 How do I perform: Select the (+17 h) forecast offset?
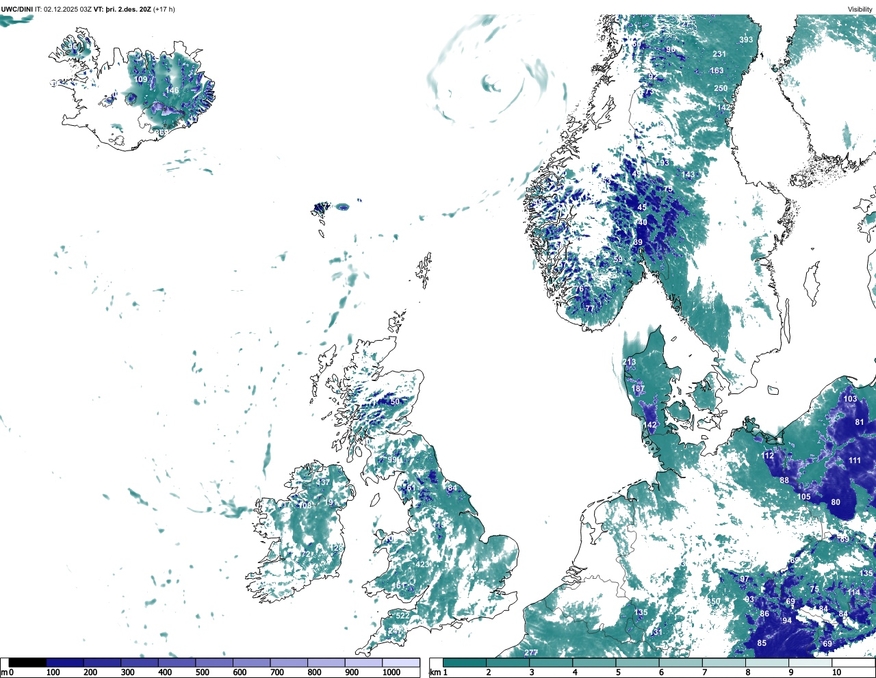pyautogui.click(x=164, y=10)
